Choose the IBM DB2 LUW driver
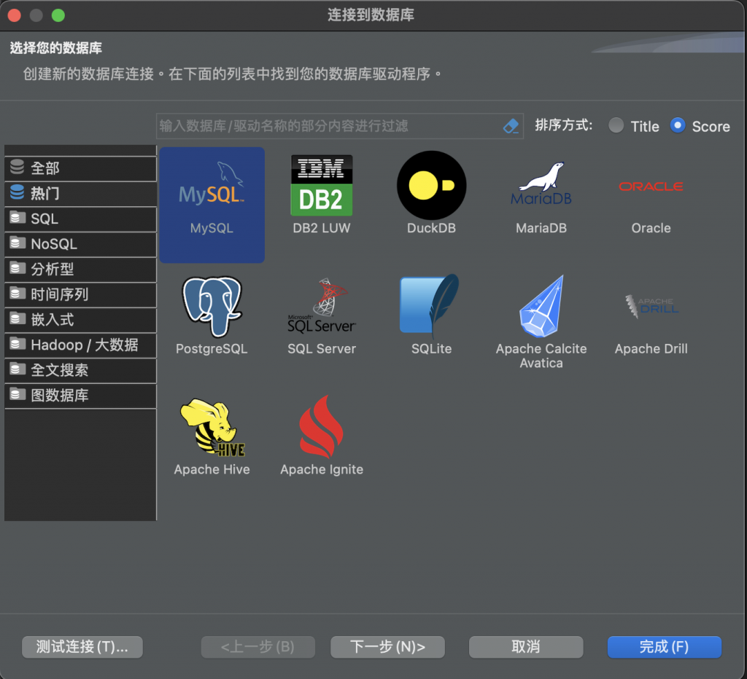This screenshot has height=679, width=747. pyautogui.click(x=322, y=194)
